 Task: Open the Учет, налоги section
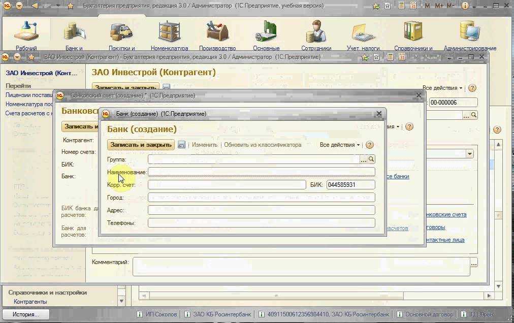click(x=364, y=35)
